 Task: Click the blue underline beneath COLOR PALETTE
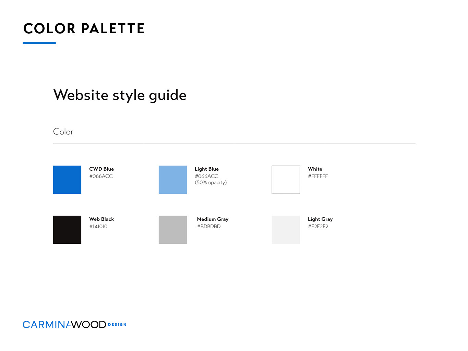pyautogui.click(x=39, y=43)
